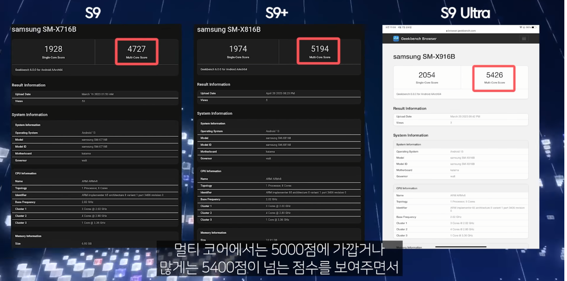Click the Governor row in S9+ panel
The height and width of the screenshot is (281, 567).
click(x=279, y=158)
